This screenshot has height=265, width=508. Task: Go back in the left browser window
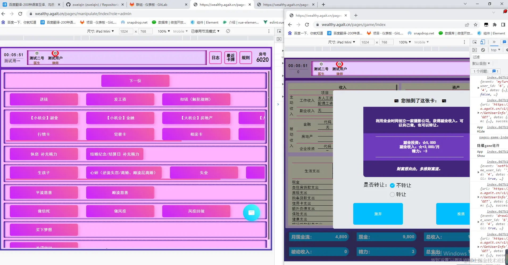coord(3,14)
